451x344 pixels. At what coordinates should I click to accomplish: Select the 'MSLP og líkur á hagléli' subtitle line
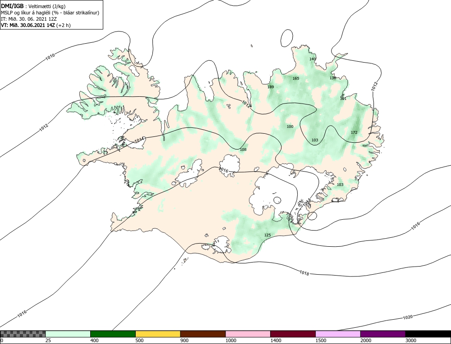(50, 13)
